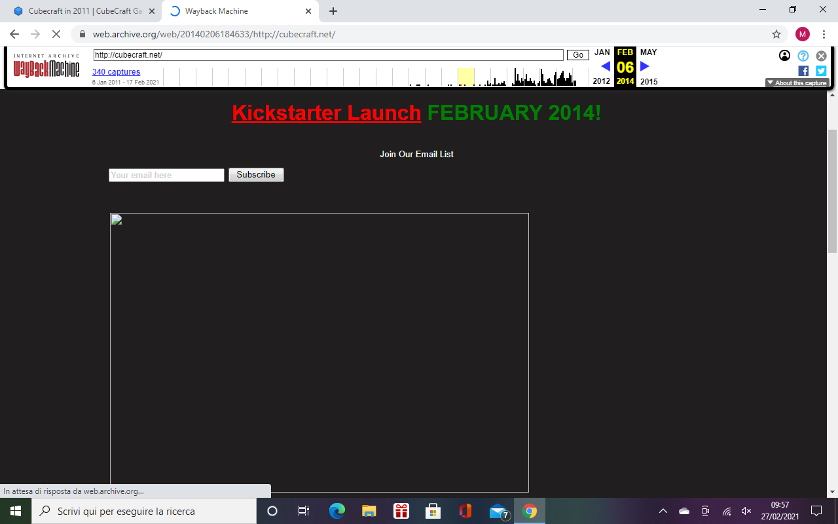Open the Windows notification center

tap(816, 511)
